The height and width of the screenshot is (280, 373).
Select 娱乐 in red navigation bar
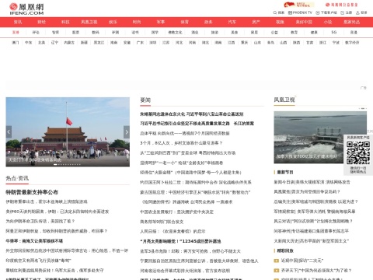point(113,22)
